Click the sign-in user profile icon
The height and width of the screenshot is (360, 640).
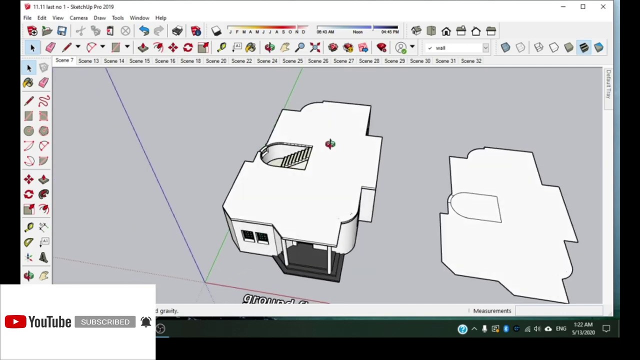[x=401, y=47]
